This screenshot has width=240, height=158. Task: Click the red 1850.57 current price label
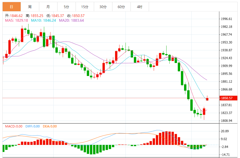[x=228, y=98]
